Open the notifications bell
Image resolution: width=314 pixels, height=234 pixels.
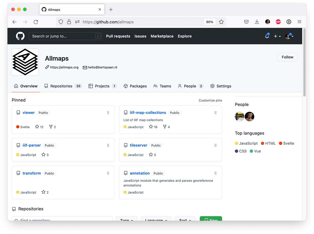coord(267,36)
